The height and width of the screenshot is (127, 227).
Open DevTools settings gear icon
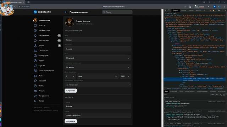pyautogui.click(x=219, y=10)
